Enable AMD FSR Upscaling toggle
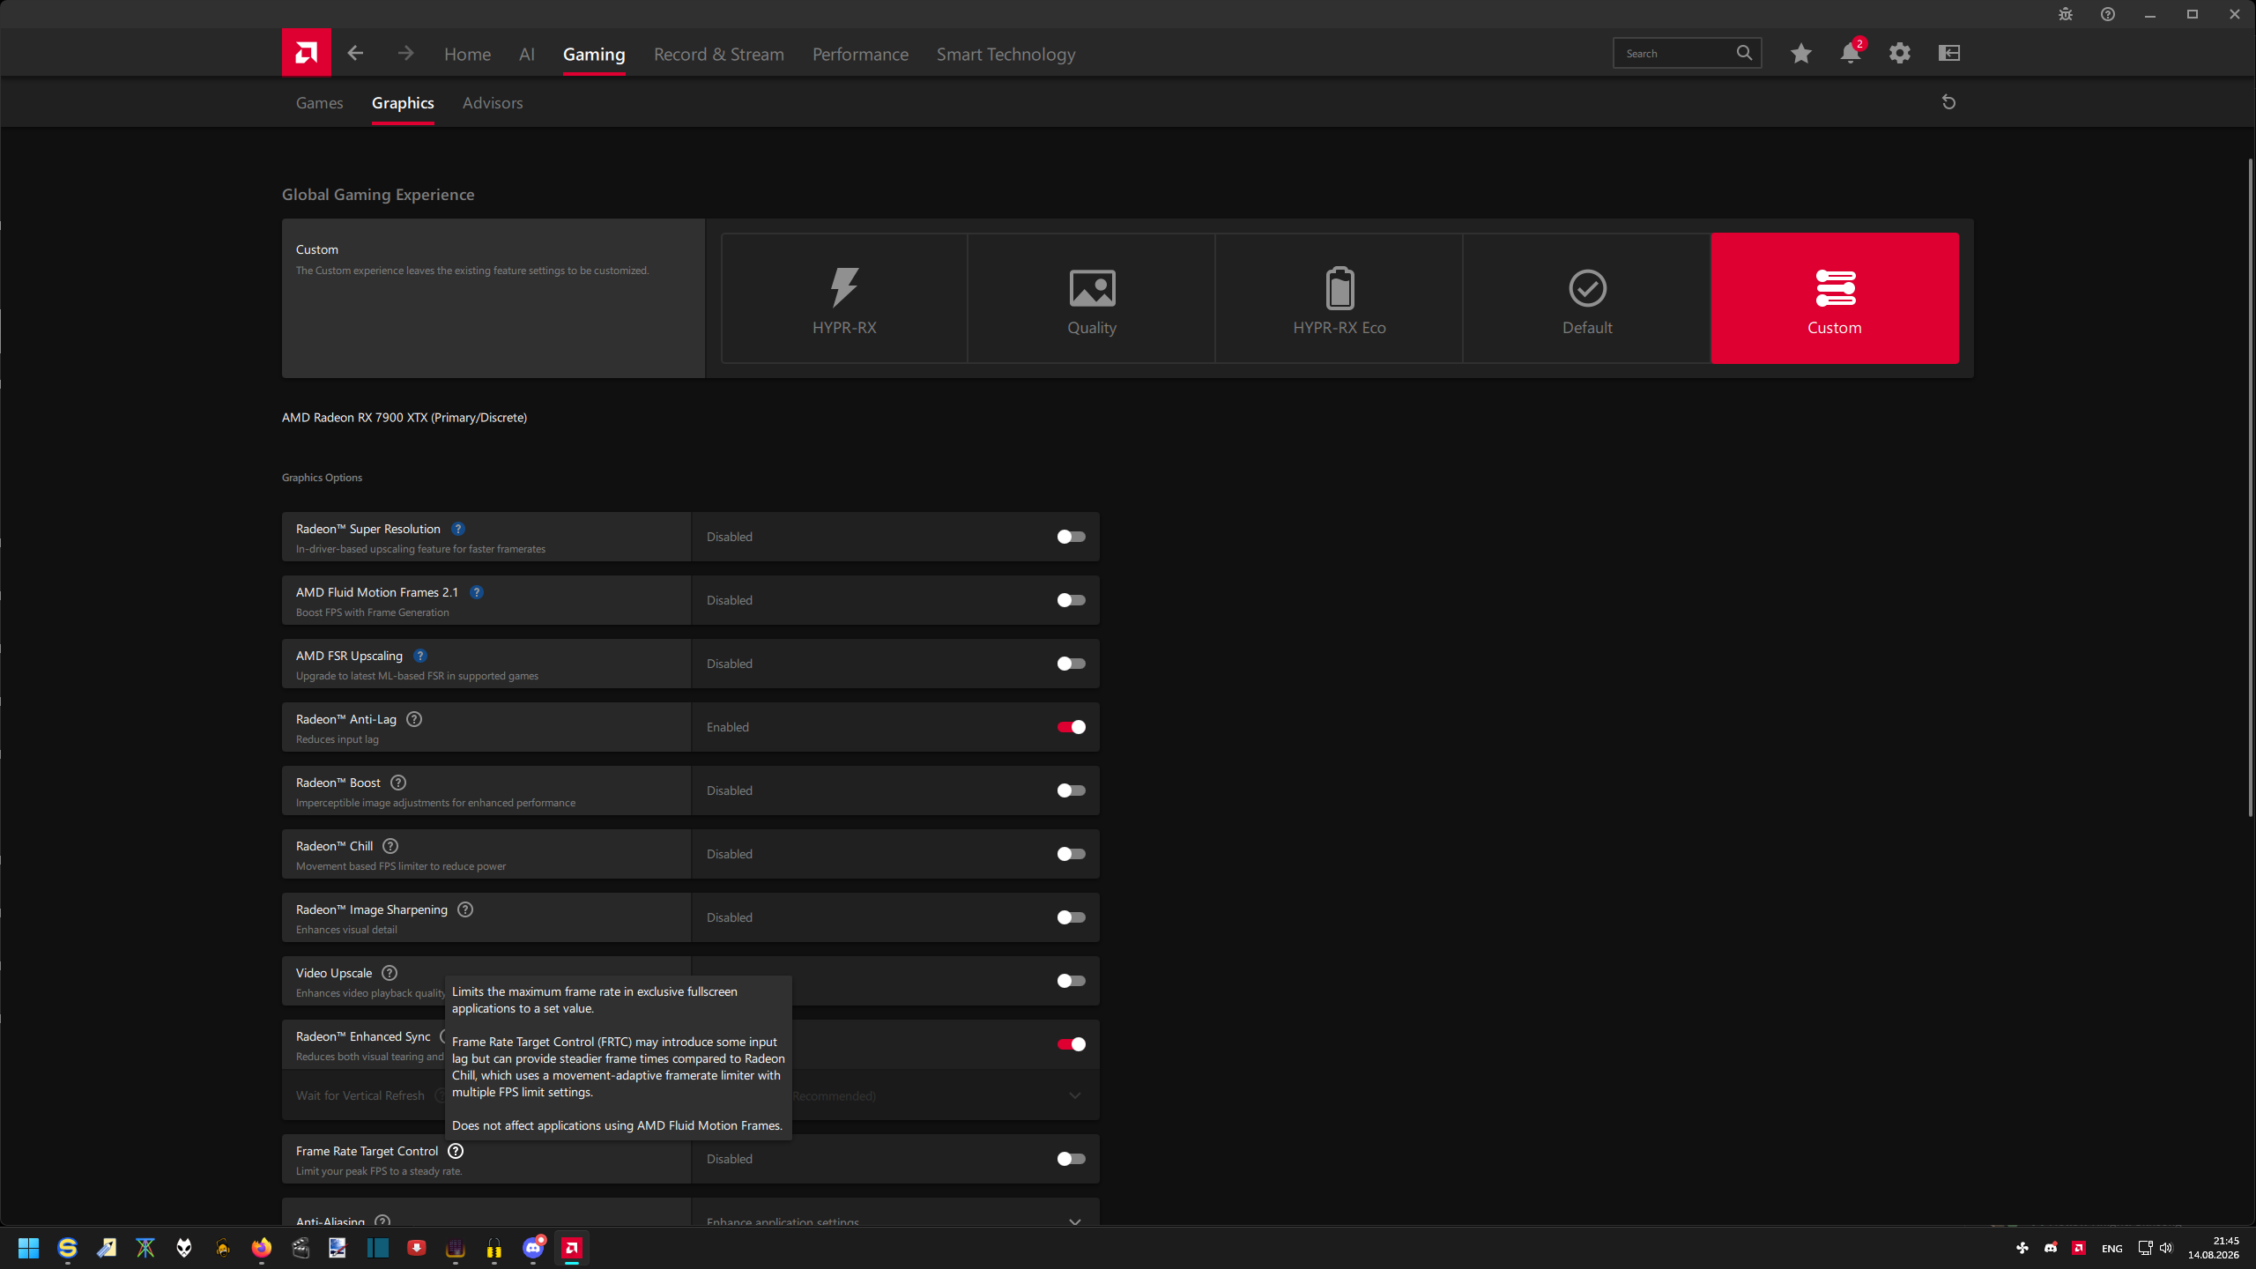Image resolution: width=2256 pixels, height=1269 pixels. pyautogui.click(x=1072, y=664)
